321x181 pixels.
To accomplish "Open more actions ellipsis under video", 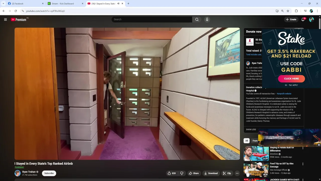I will tap(237, 173).
